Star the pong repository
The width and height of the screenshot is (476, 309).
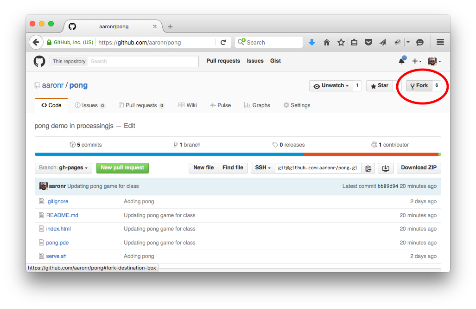(x=380, y=86)
